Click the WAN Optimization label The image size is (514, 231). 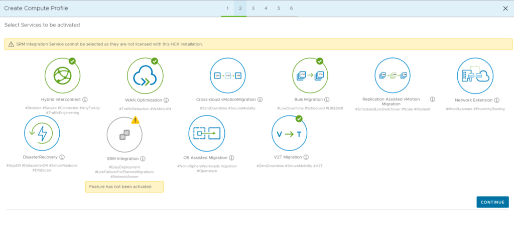coord(144,100)
